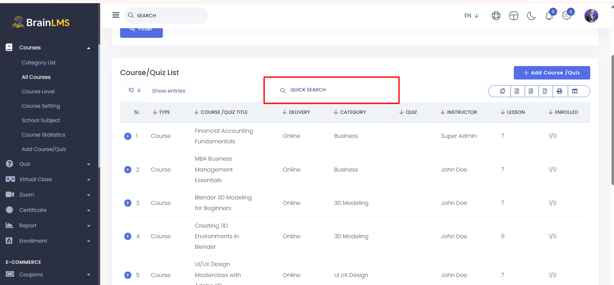Screen dimensions: 614x285
Task: Open Category List in sidebar
Action: tap(39, 63)
